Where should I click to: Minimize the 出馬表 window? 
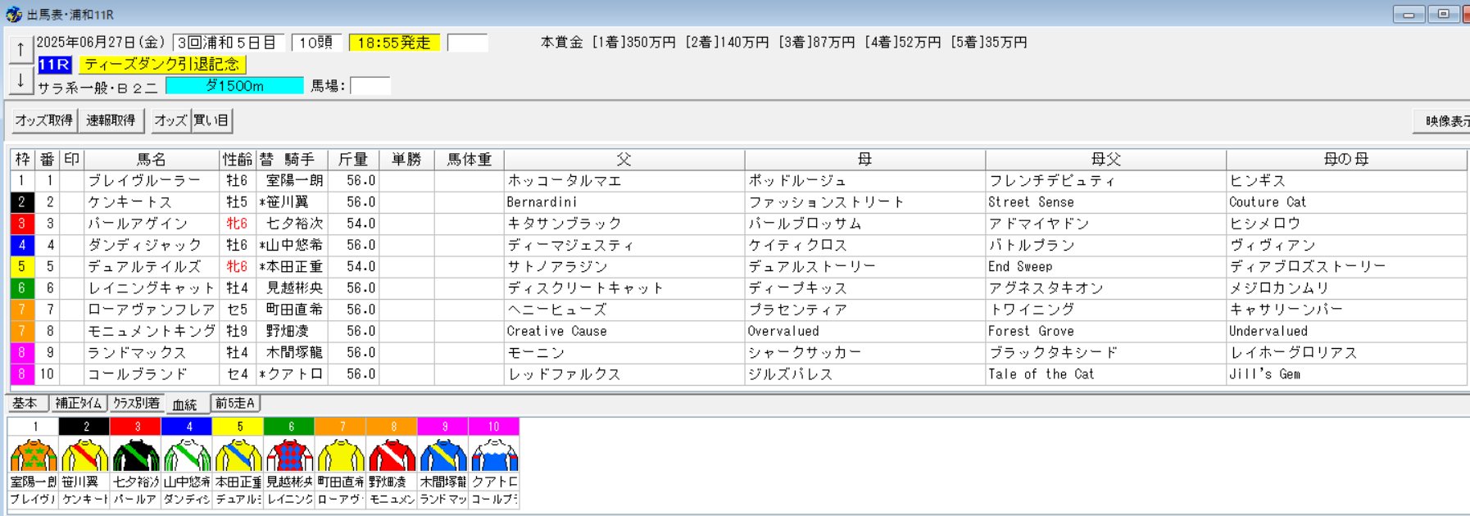1409,14
